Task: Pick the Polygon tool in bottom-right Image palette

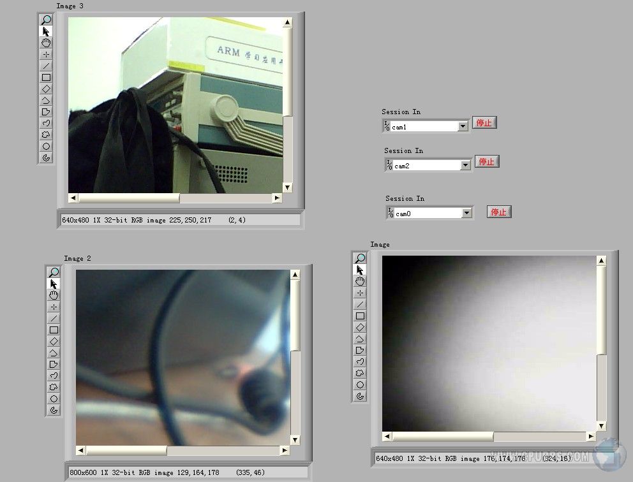Action: click(x=360, y=350)
